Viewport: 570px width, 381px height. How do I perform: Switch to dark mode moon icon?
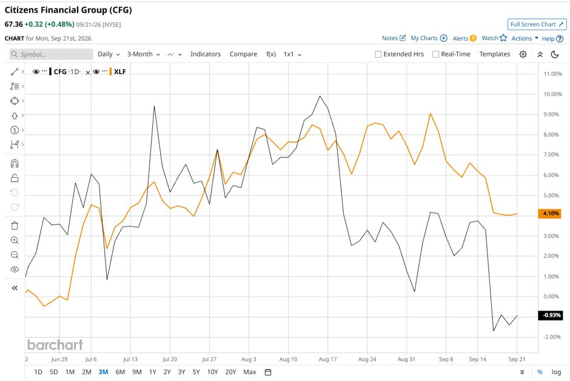click(555, 54)
